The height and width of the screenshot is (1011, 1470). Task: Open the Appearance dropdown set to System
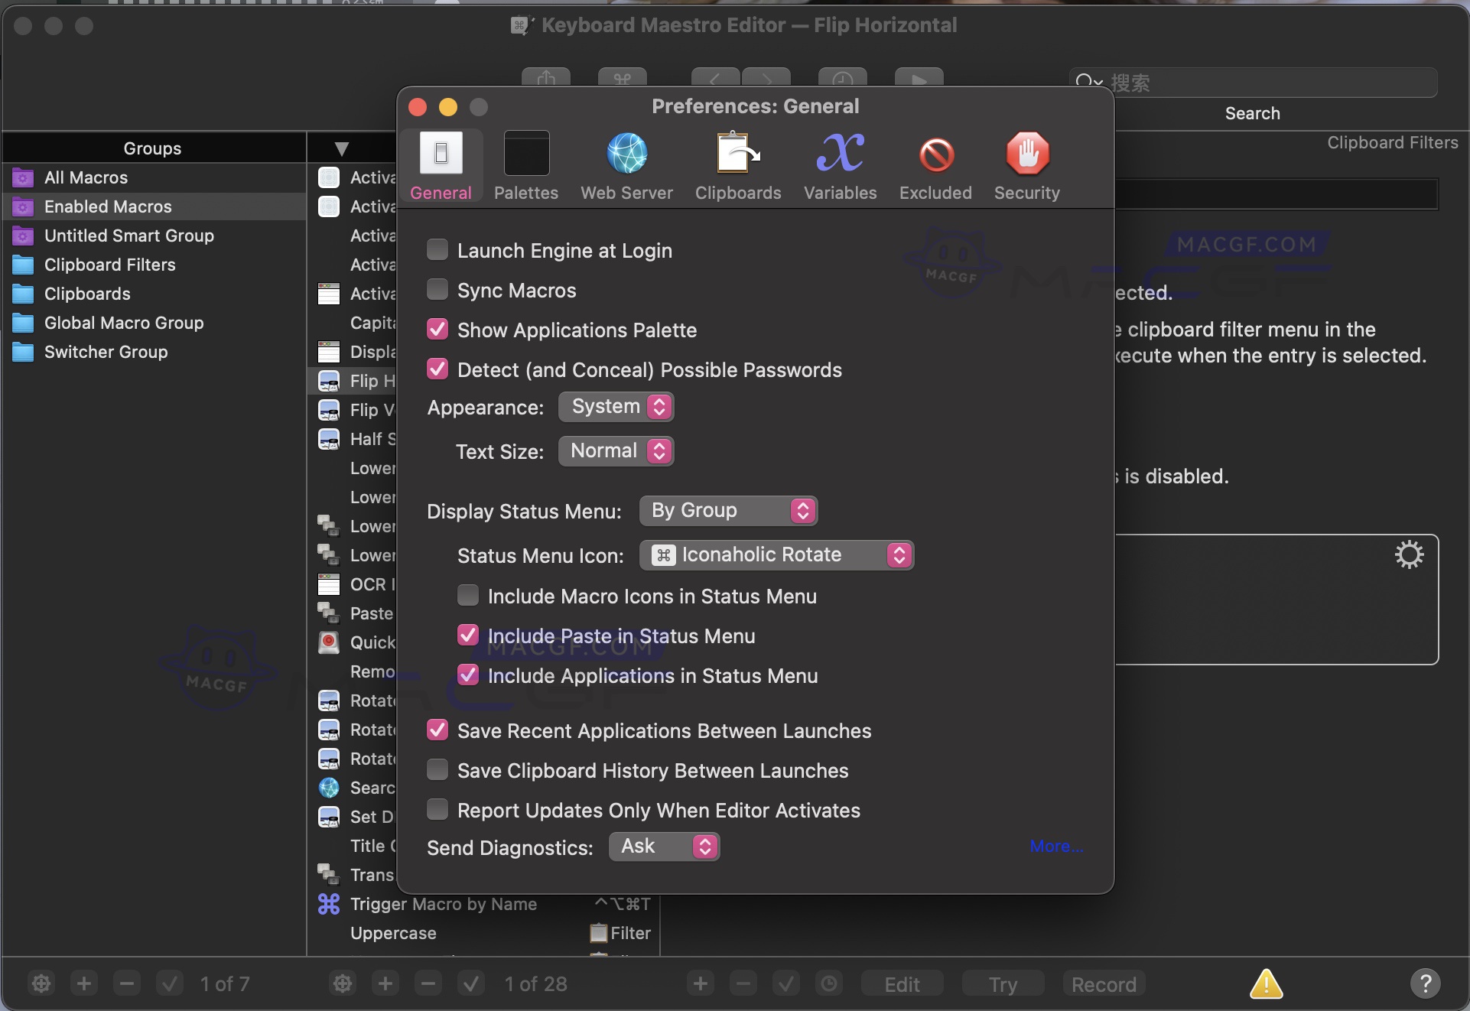[615, 406]
